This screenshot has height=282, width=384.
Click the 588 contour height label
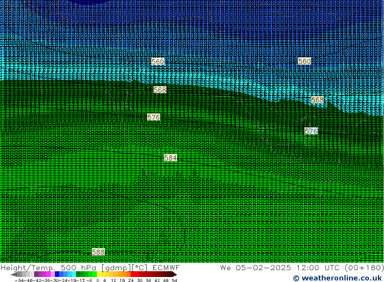click(x=98, y=252)
